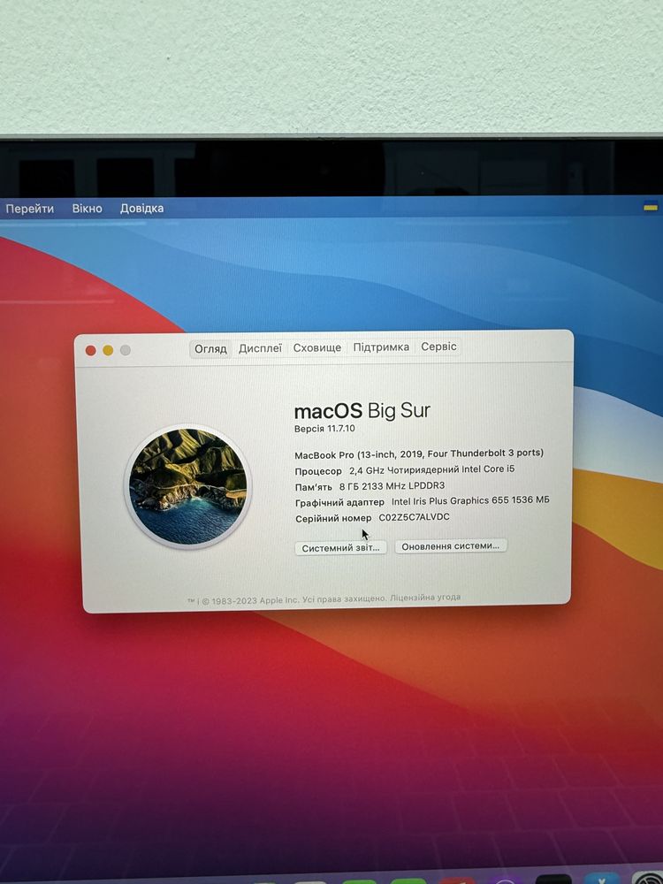The height and width of the screenshot is (884, 663).
Task: Click the Процесор label
Action: 318,471
